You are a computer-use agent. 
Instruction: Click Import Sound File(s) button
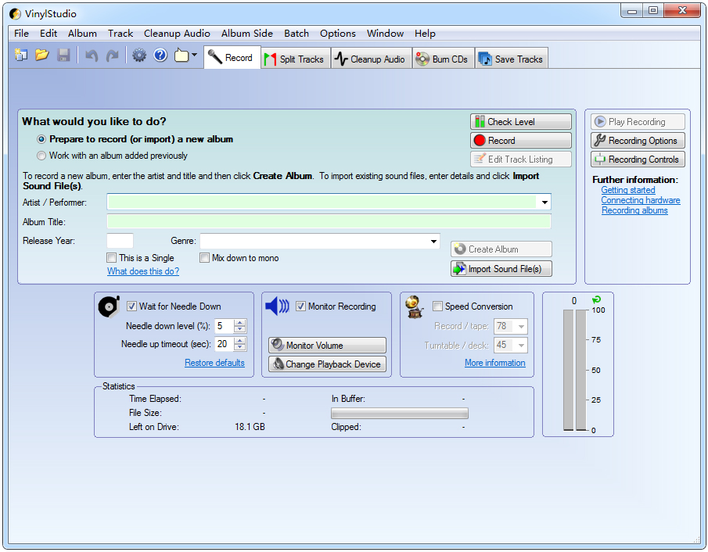pyautogui.click(x=501, y=269)
